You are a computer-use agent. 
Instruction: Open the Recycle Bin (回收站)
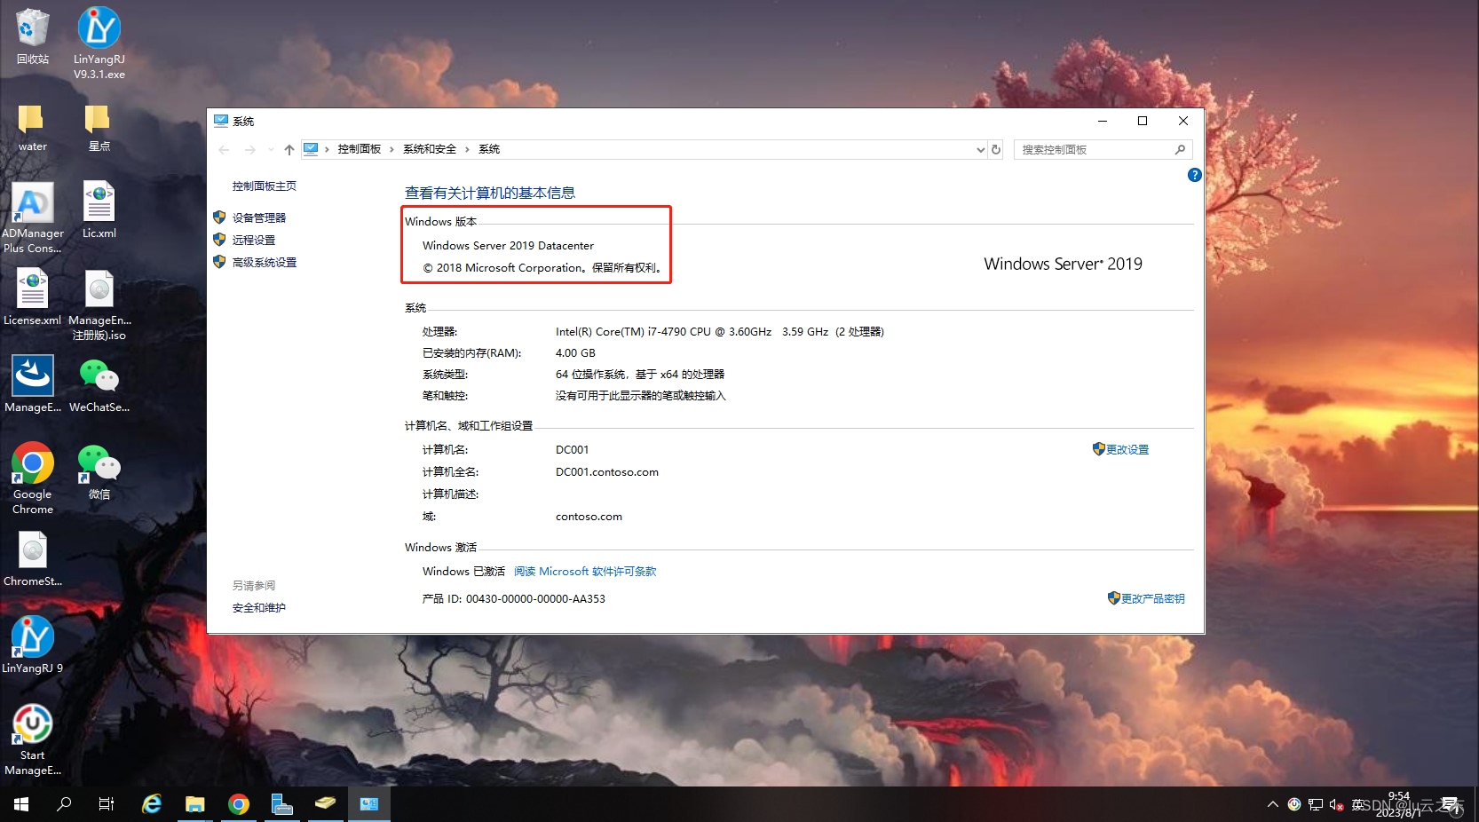pos(32,27)
